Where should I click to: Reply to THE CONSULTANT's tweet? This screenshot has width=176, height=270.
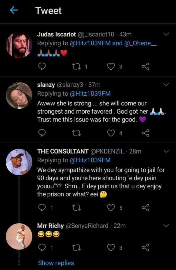pos(42,208)
